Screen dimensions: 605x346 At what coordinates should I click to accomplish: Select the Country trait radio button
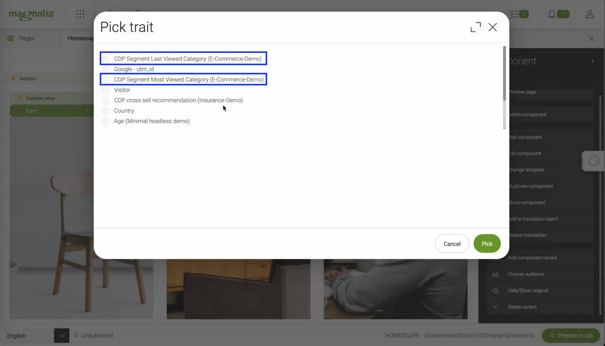click(x=105, y=111)
